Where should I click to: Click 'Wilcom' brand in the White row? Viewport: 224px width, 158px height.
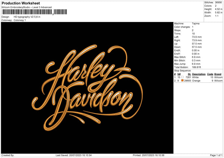click(218, 77)
